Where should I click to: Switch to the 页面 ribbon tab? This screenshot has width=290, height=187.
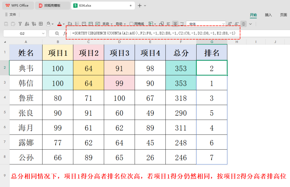click(x=283, y=15)
